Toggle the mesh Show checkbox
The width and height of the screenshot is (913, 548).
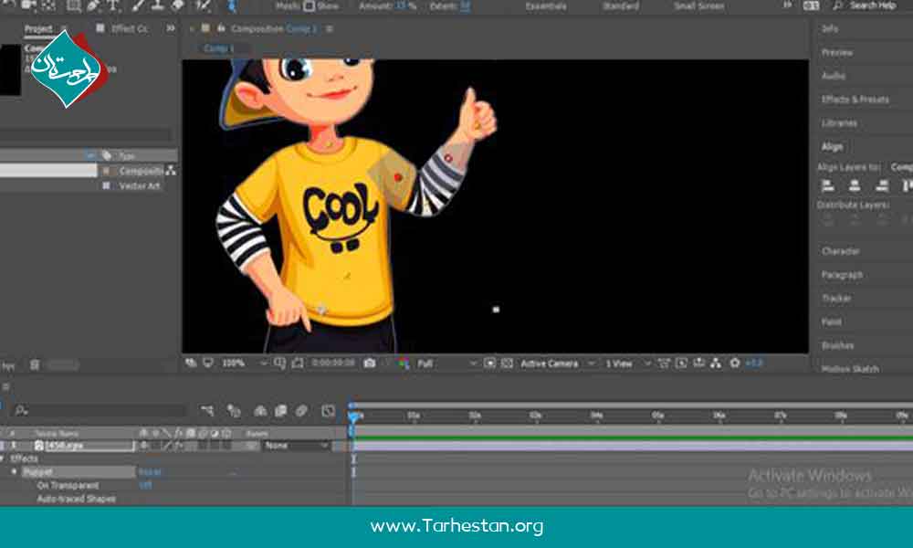(310, 6)
